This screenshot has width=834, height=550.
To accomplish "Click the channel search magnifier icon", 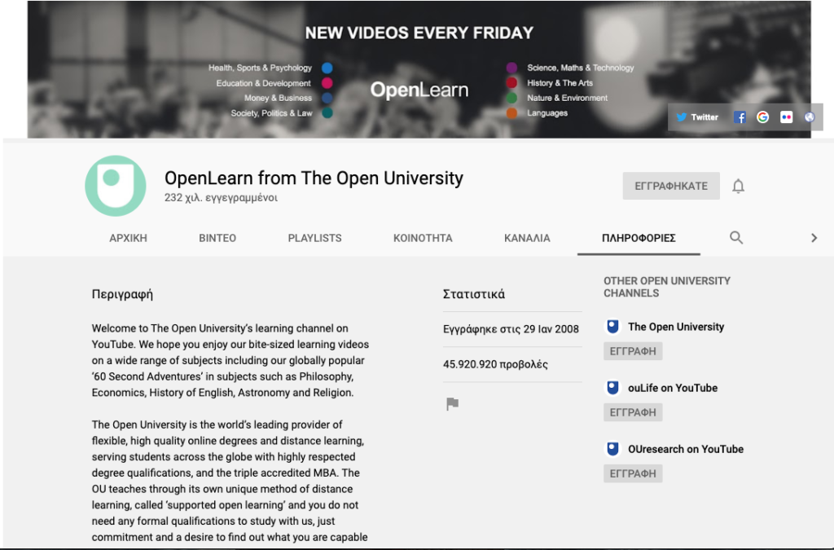I will pos(736,237).
